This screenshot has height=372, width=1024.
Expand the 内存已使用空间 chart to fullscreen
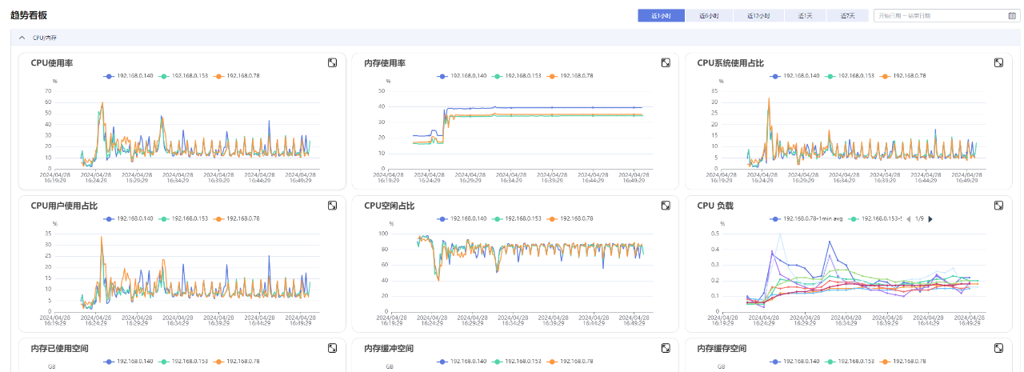pos(332,348)
